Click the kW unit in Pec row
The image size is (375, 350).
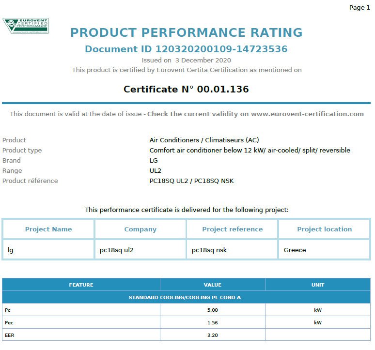[x=318, y=322]
